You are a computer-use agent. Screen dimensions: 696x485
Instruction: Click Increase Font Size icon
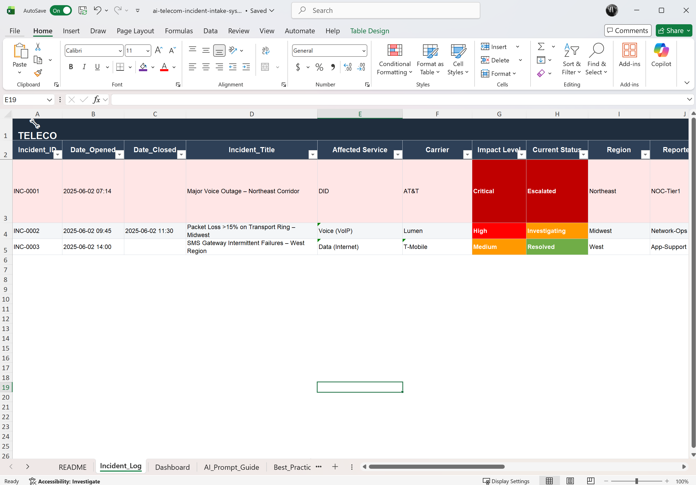coord(159,50)
